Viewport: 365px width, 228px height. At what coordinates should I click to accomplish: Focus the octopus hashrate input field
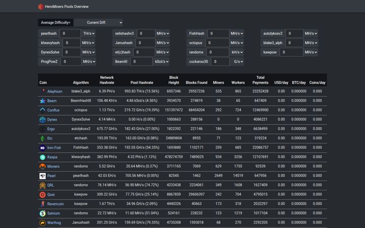217,43
